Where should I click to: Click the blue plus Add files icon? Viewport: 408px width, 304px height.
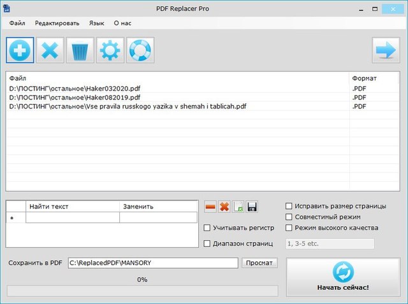tap(20, 50)
